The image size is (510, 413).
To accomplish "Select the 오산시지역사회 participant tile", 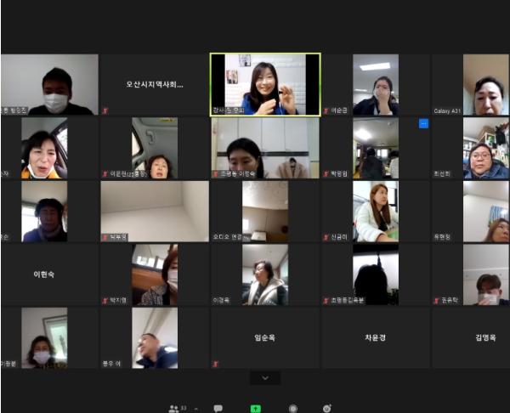I will (155, 84).
